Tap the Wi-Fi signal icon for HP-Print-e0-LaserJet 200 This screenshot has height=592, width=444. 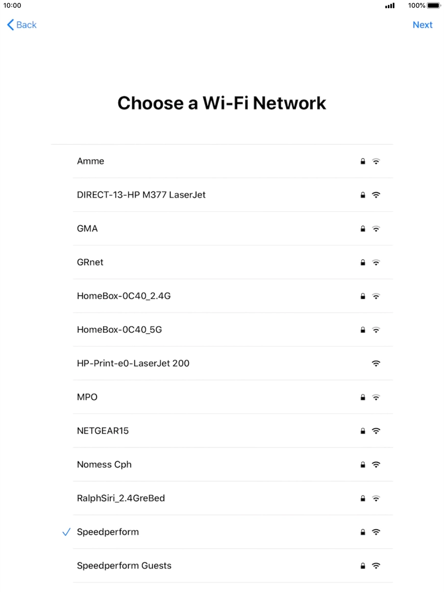[376, 363]
